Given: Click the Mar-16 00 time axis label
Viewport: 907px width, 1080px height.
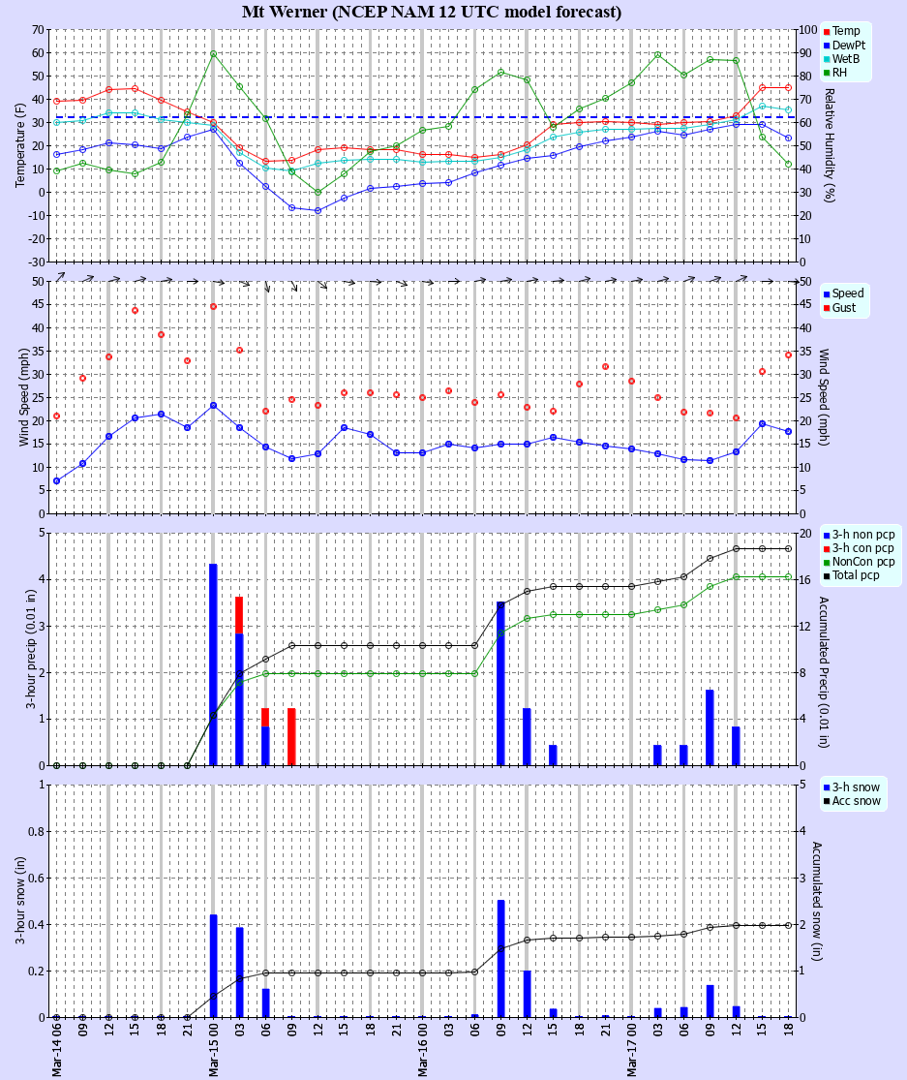Looking at the screenshot, I should click(x=422, y=1050).
